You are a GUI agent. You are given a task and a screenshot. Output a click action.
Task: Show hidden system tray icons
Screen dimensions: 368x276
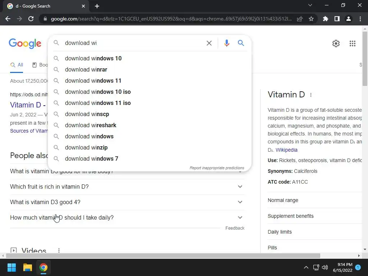(306, 267)
